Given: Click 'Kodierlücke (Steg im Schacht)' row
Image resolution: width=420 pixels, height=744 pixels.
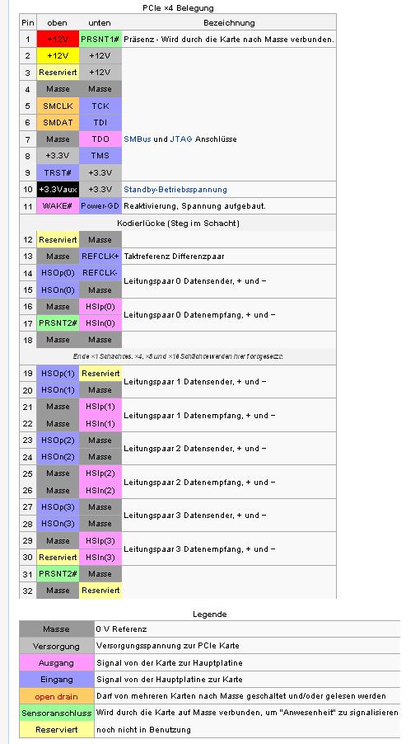Looking at the screenshot, I should click(178, 223).
